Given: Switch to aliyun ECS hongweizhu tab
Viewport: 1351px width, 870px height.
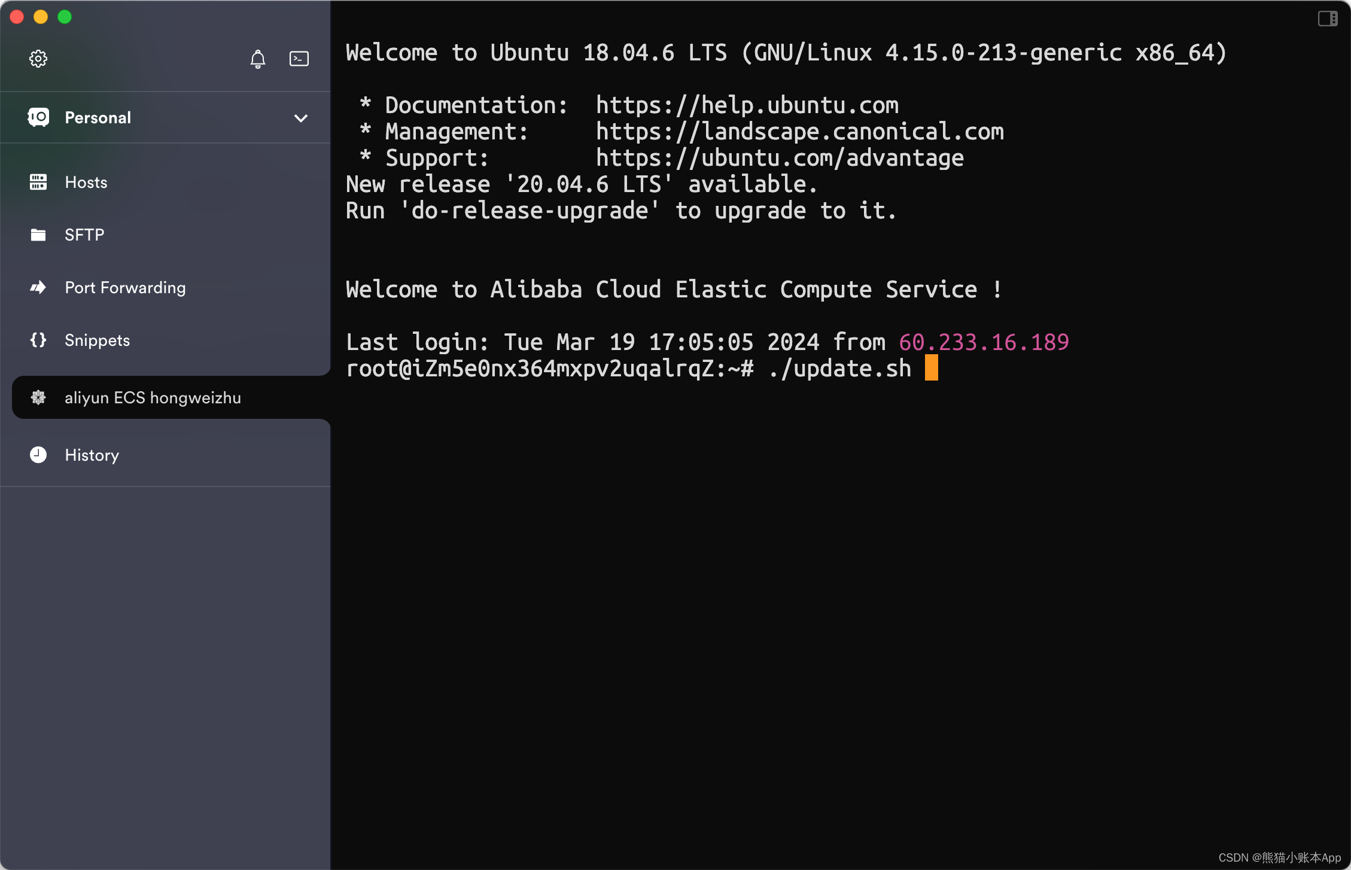Looking at the screenshot, I should click(153, 397).
